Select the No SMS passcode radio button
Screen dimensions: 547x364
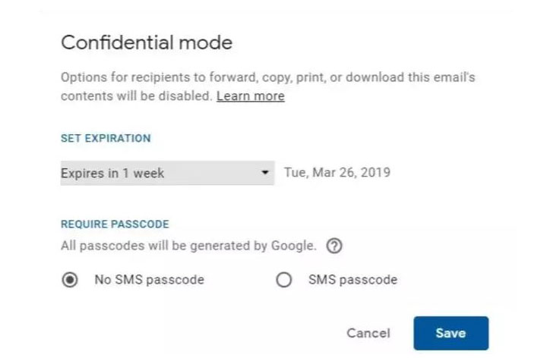click(x=70, y=280)
